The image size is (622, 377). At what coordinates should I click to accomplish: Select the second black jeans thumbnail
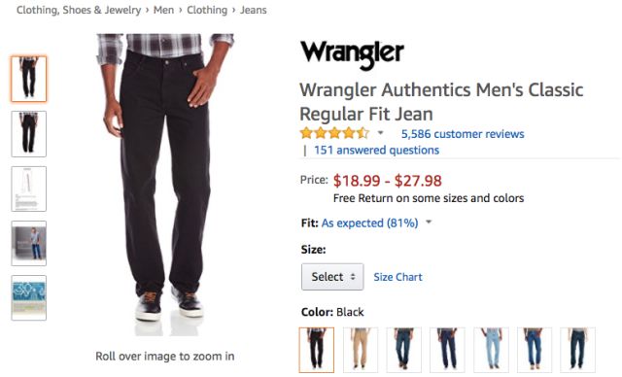pyautogui.click(x=29, y=134)
